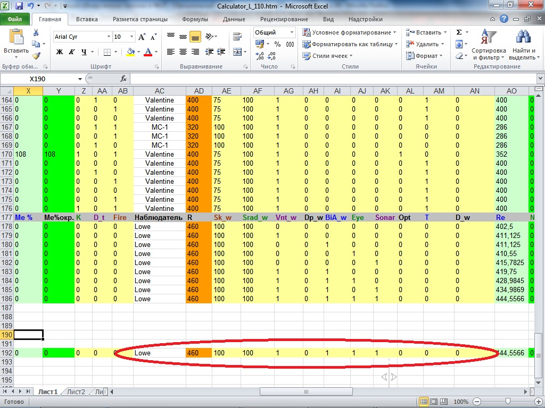Viewport: 545px width, 408px height.
Task: Align text to top of cell
Action: pyautogui.click(x=171, y=36)
